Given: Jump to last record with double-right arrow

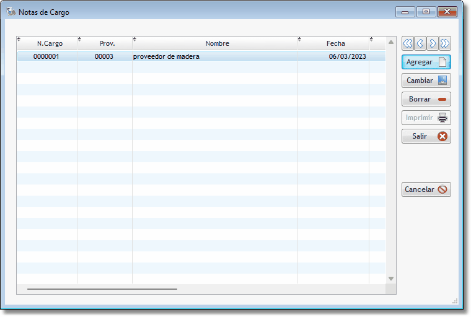Looking at the screenshot, I should pos(444,43).
